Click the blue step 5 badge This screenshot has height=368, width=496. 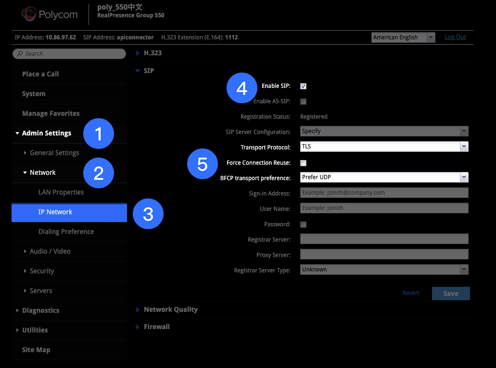203,164
